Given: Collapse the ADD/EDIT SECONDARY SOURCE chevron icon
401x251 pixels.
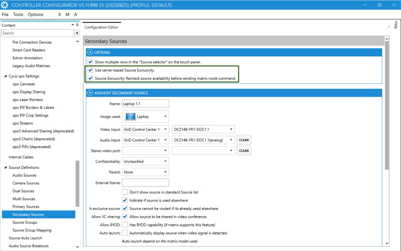Looking at the screenshot, I should (x=90, y=93).
